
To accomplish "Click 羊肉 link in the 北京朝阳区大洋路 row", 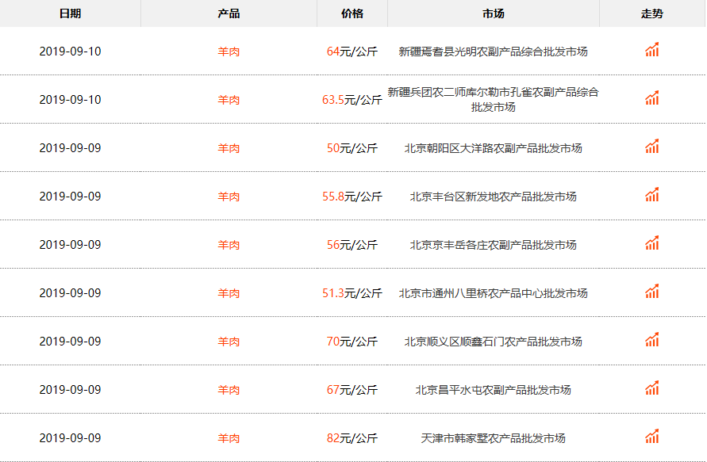I will coord(229,148).
